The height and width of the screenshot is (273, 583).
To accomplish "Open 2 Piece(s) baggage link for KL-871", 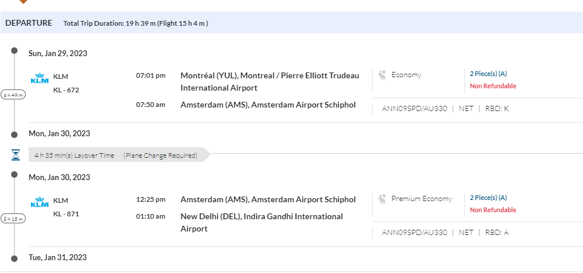I will tap(488, 198).
